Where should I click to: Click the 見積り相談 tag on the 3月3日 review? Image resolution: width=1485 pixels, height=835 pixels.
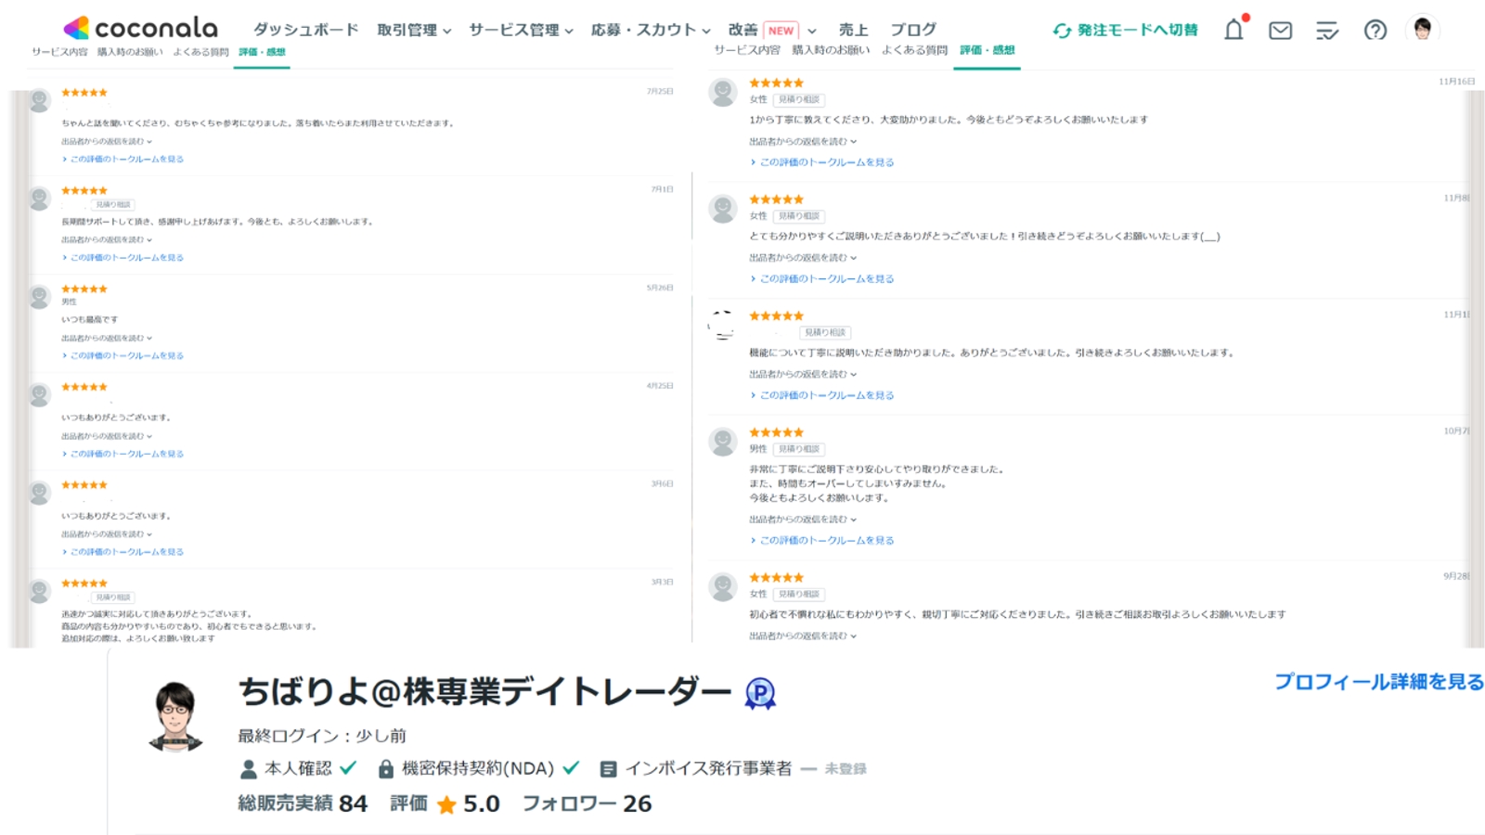coord(112,597)
